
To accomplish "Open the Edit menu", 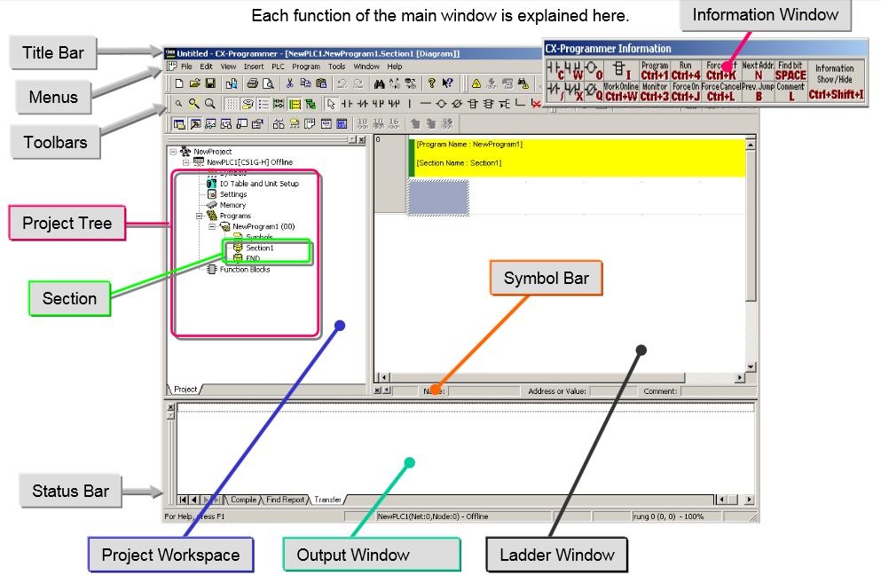I will pos(206,67).
